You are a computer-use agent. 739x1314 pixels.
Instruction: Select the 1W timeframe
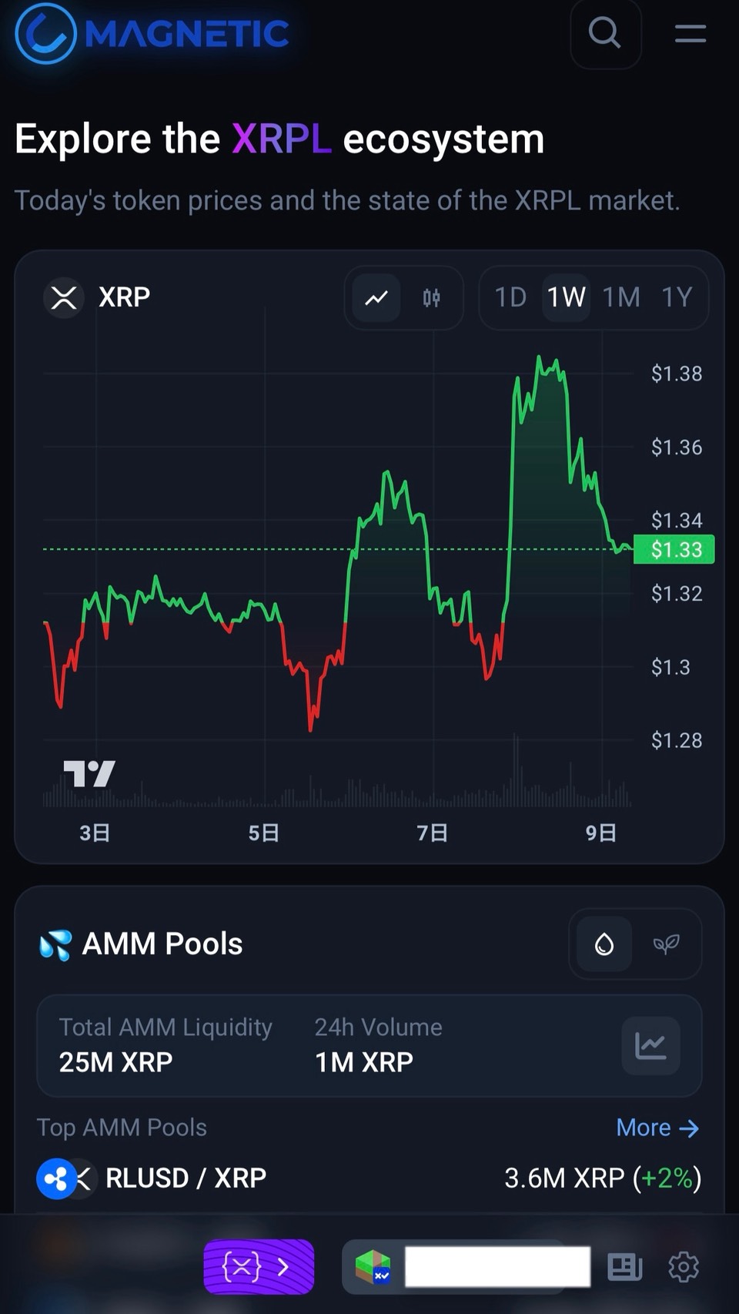[566, 297]
